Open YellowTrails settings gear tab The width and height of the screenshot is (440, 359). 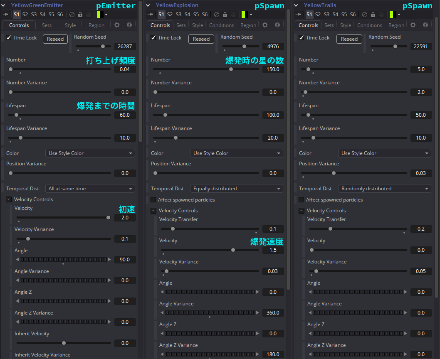(413, 25)
